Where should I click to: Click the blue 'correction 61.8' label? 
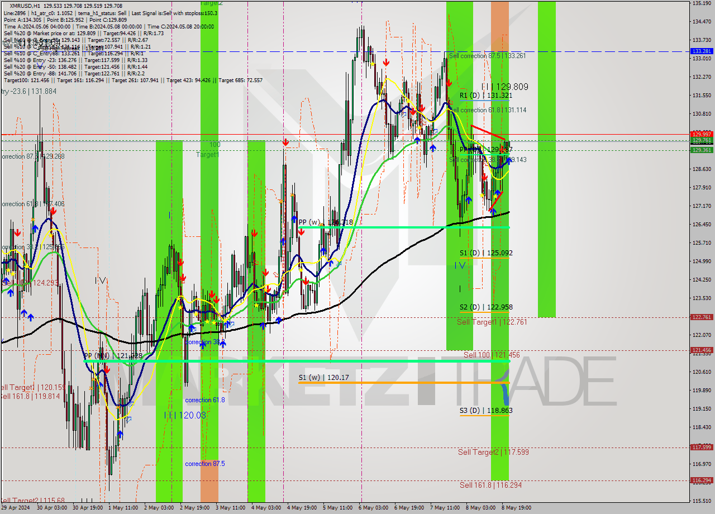pos(205,400)
